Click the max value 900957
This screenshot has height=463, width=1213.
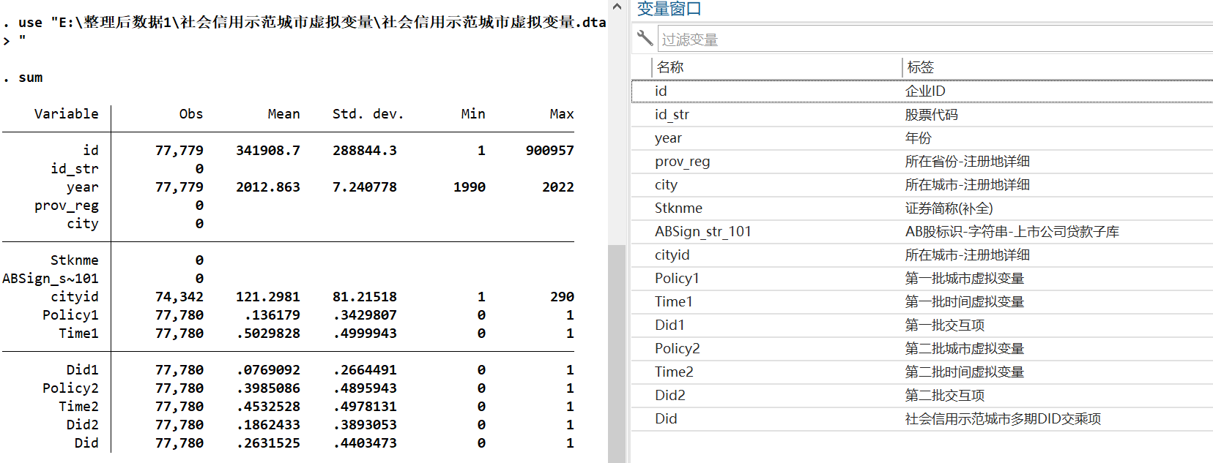point(549,151)
